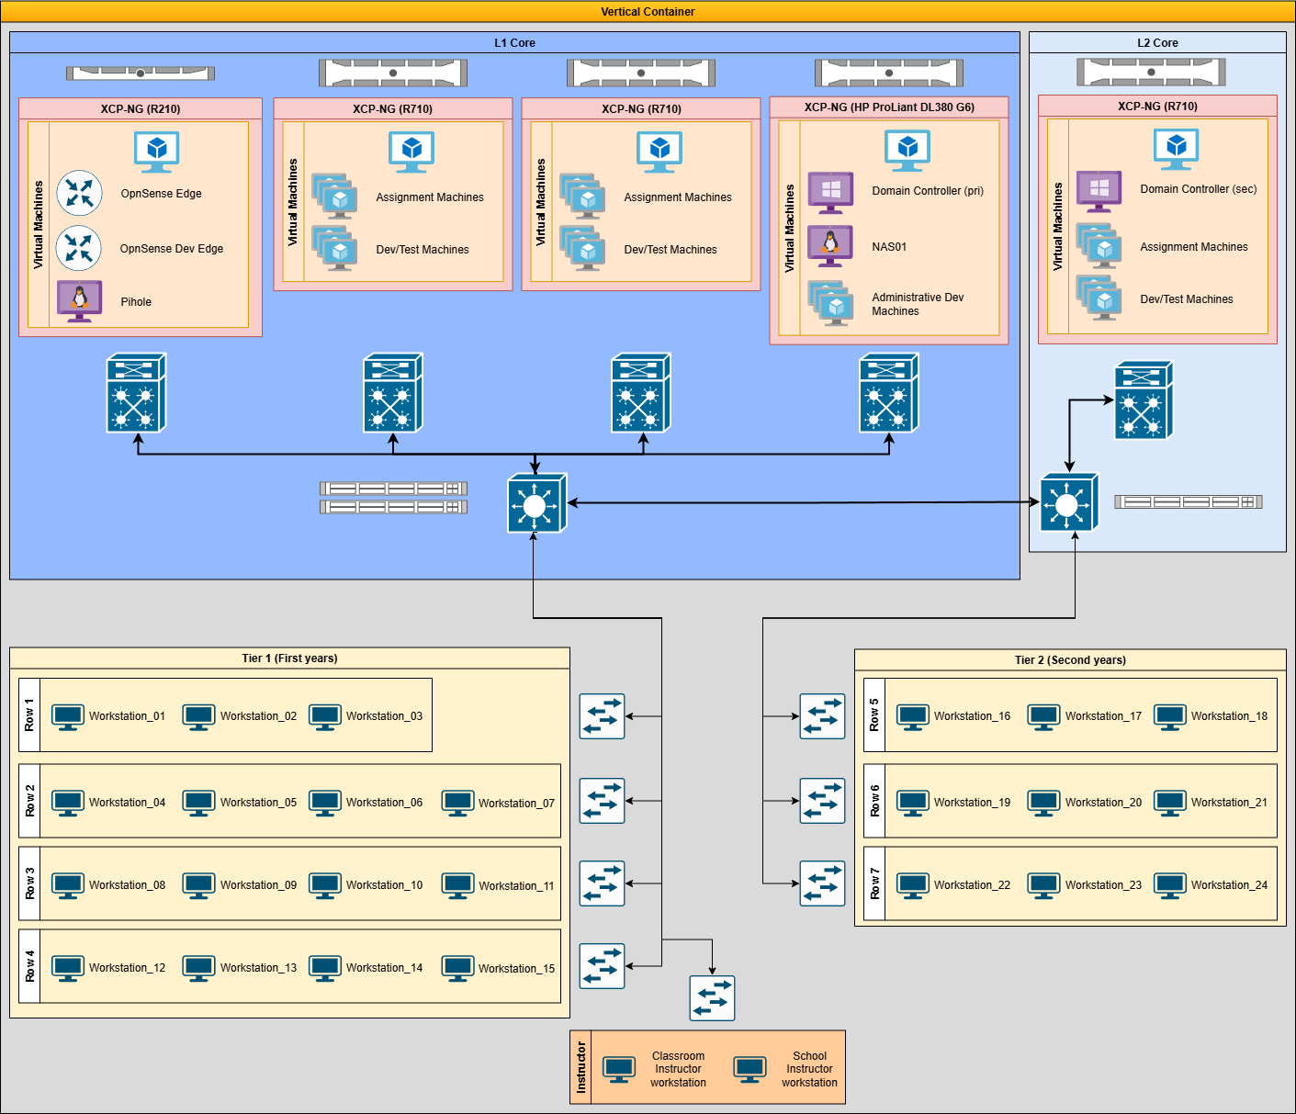Click the L2 Core patch panel icon

(1189, 501)
